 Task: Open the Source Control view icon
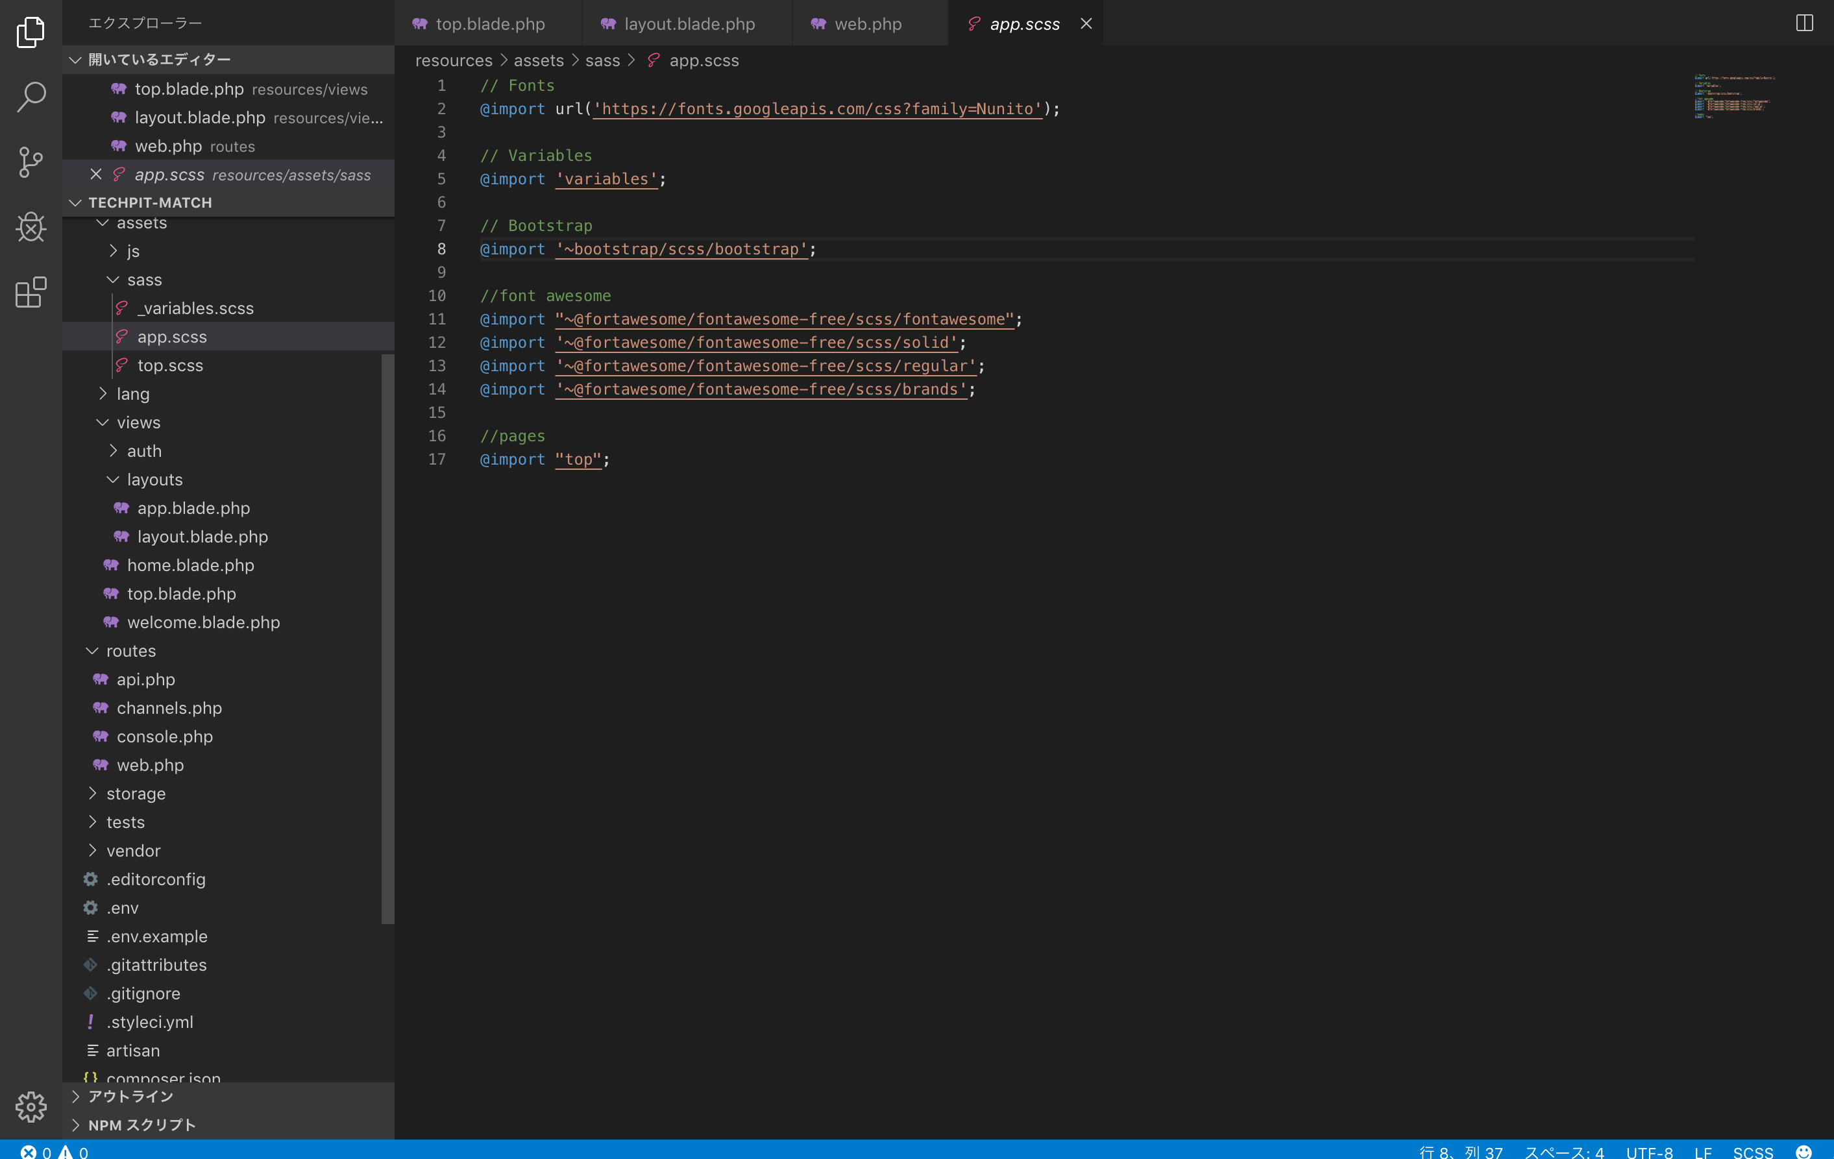coord(31,162)
